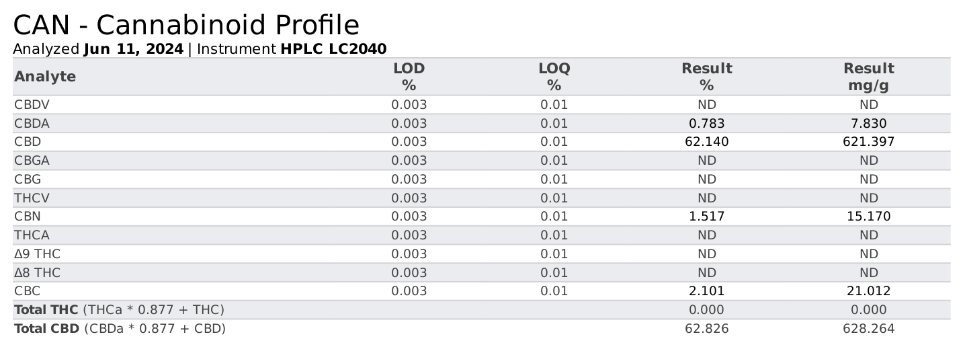Image resolution: width=967 pixels, height=349 pixels.
Task: Select the Result % column header
Action: (x=707, y=77)
